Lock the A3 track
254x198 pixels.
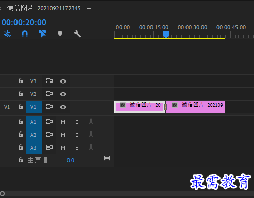tap(21, 147)
